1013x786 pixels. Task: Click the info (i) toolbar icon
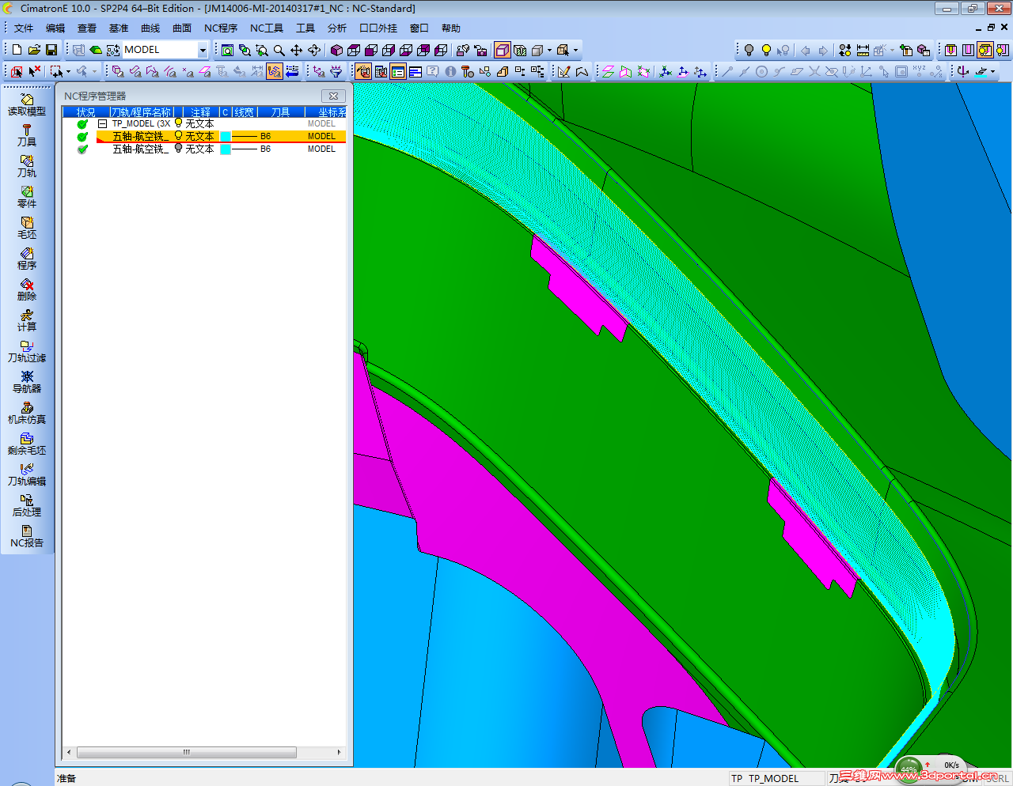[x=450, y=71]
